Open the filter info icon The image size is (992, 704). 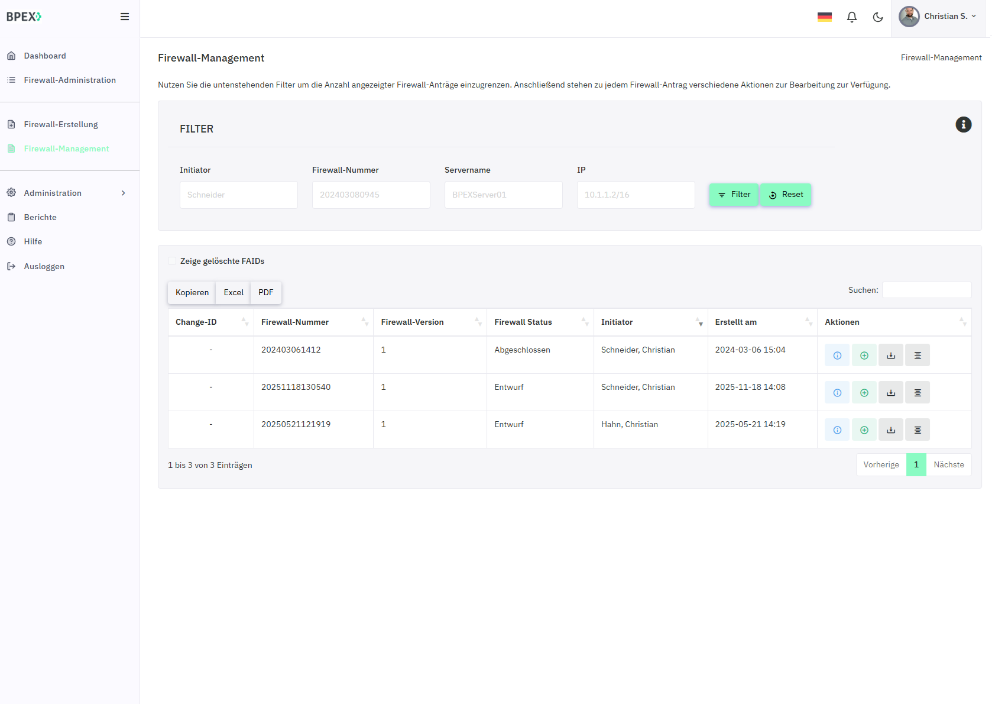[963, 125]
